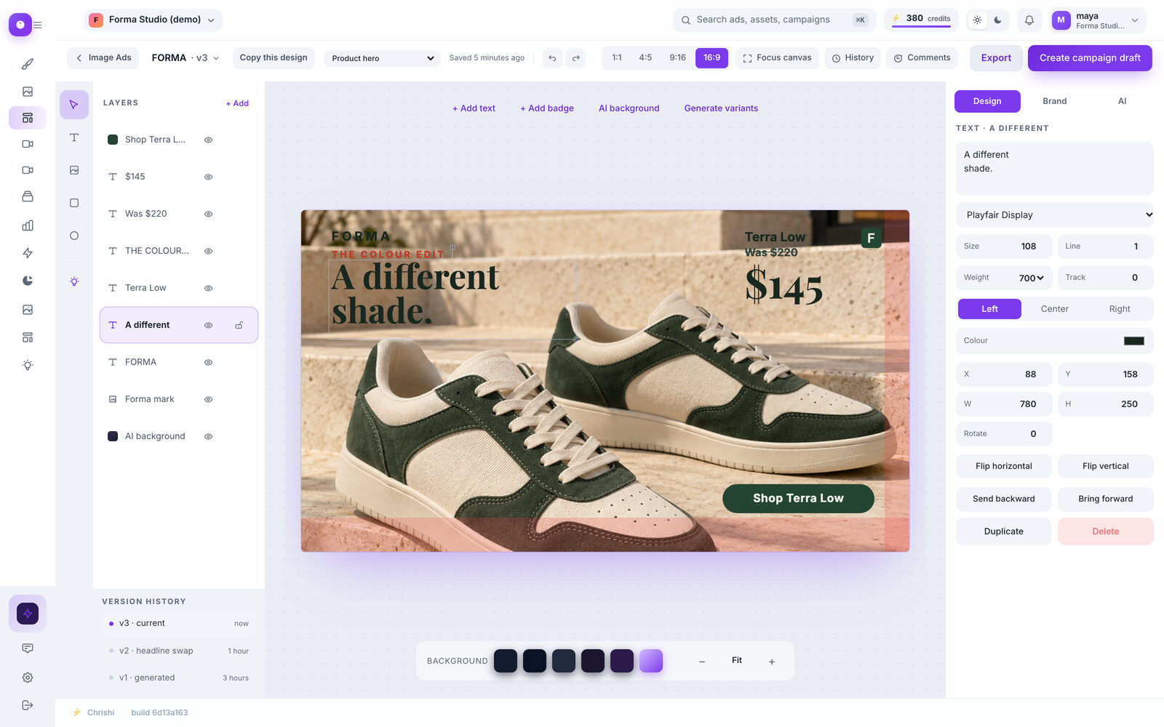
Task: Open maya user account menu
Action: 1099,20
